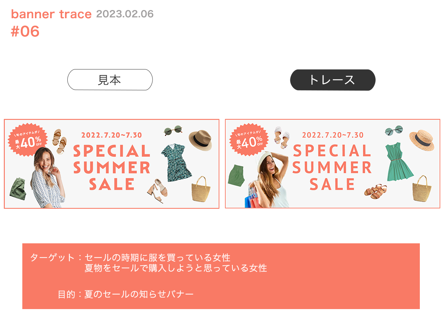This screenshot has height=331, width=444.
Task: Click the 目的 line in the coral box
Action: (x=125, y=294)
